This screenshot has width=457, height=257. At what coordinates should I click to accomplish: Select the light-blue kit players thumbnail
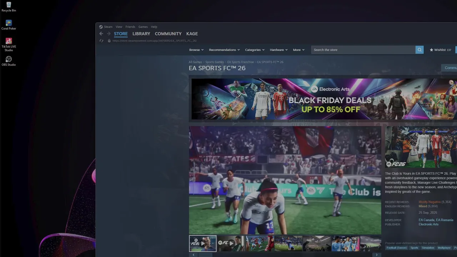tap(345, 243)
